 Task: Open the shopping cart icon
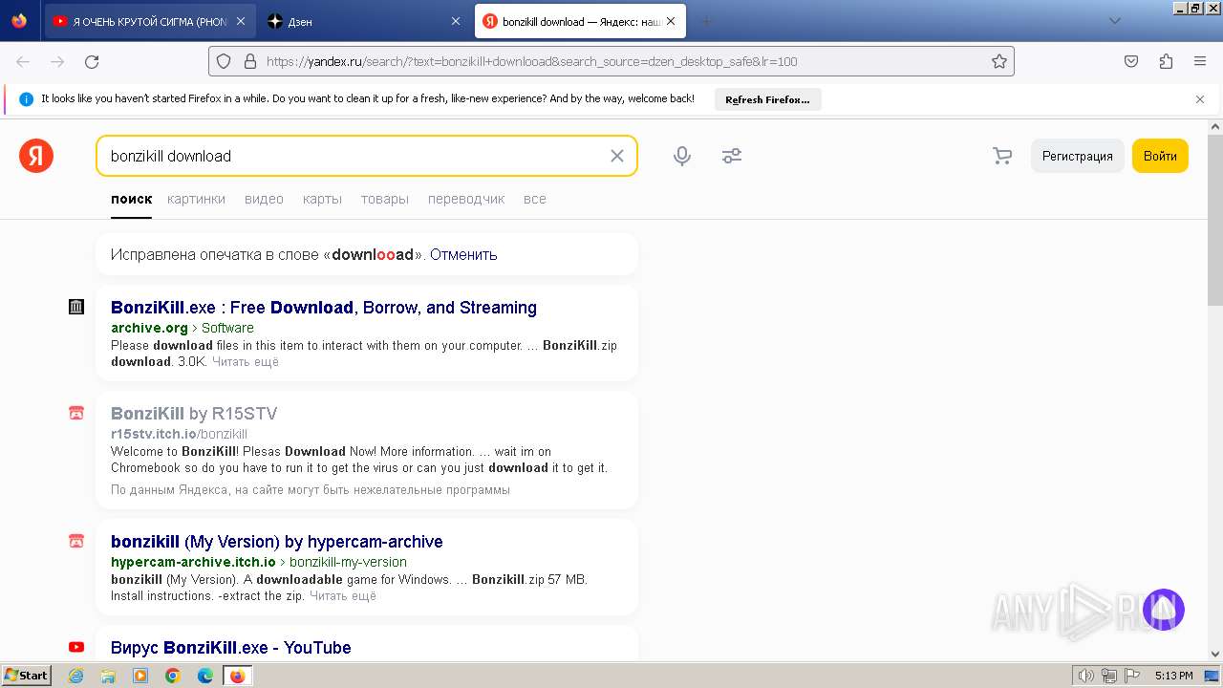coord(1002,156)
